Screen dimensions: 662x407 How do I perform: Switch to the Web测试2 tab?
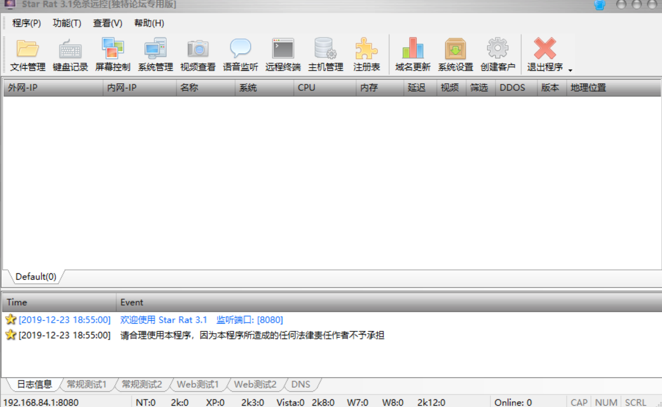(x=255, y=384)
